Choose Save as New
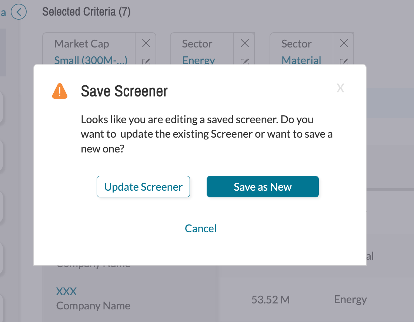 [263, 187]
